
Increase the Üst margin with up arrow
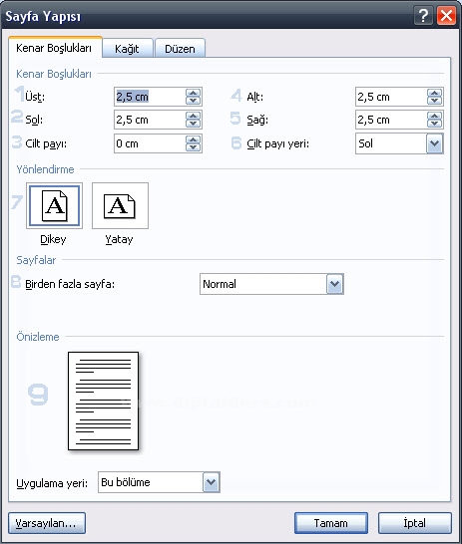194,93
